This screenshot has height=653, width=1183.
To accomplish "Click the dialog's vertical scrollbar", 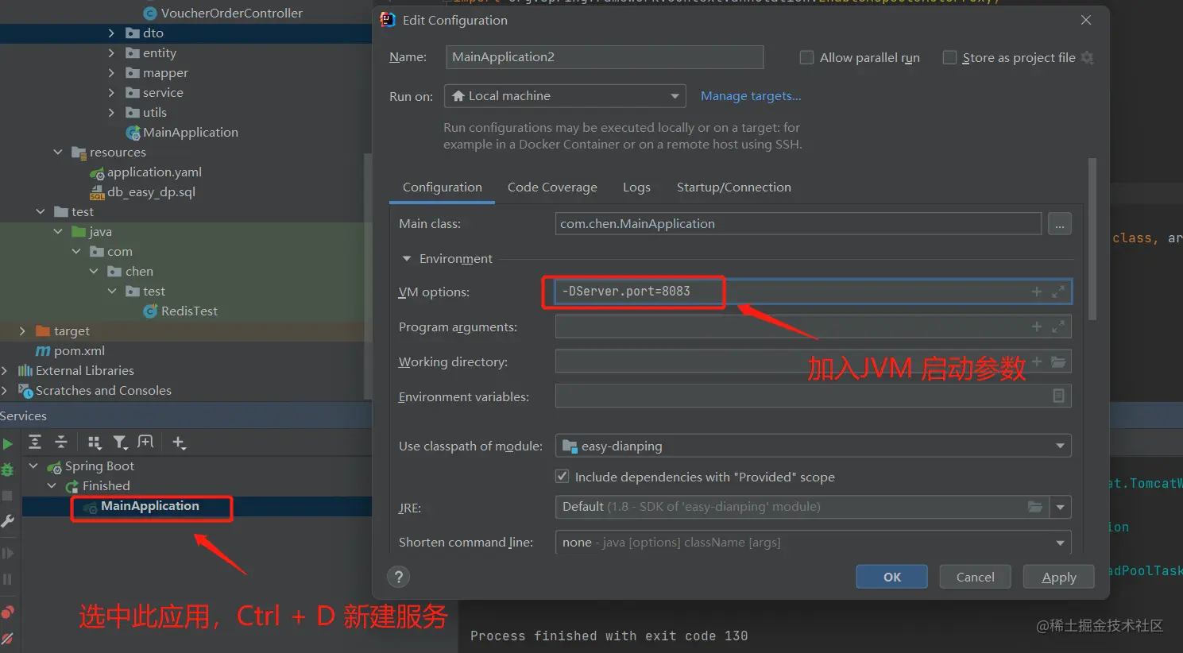I will (x=1092, y=238).
